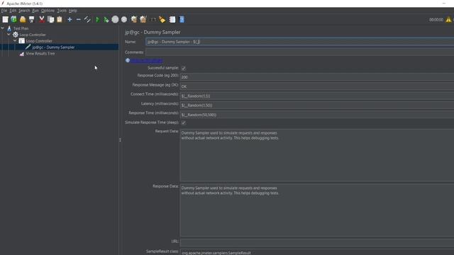Click the blue Help toolbar icon
The width and height of the screenshot is (454, 255).
coord(182,19)
